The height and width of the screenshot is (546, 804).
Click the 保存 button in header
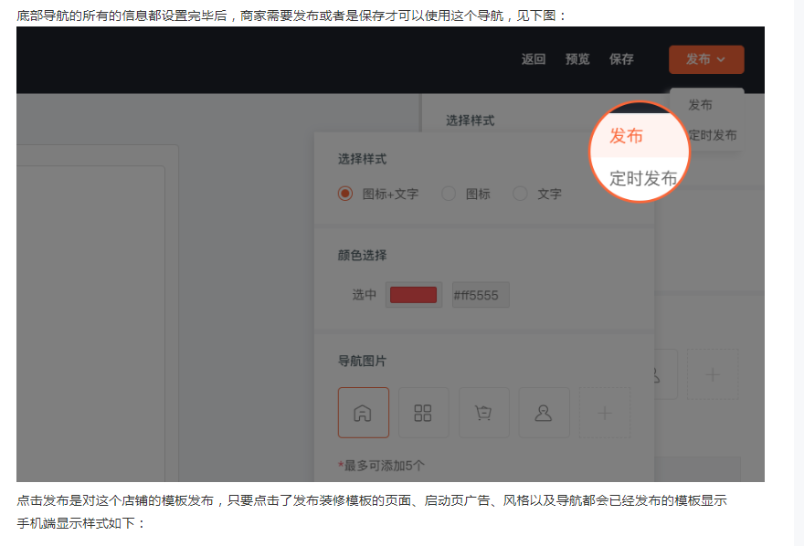click(621, 59)
